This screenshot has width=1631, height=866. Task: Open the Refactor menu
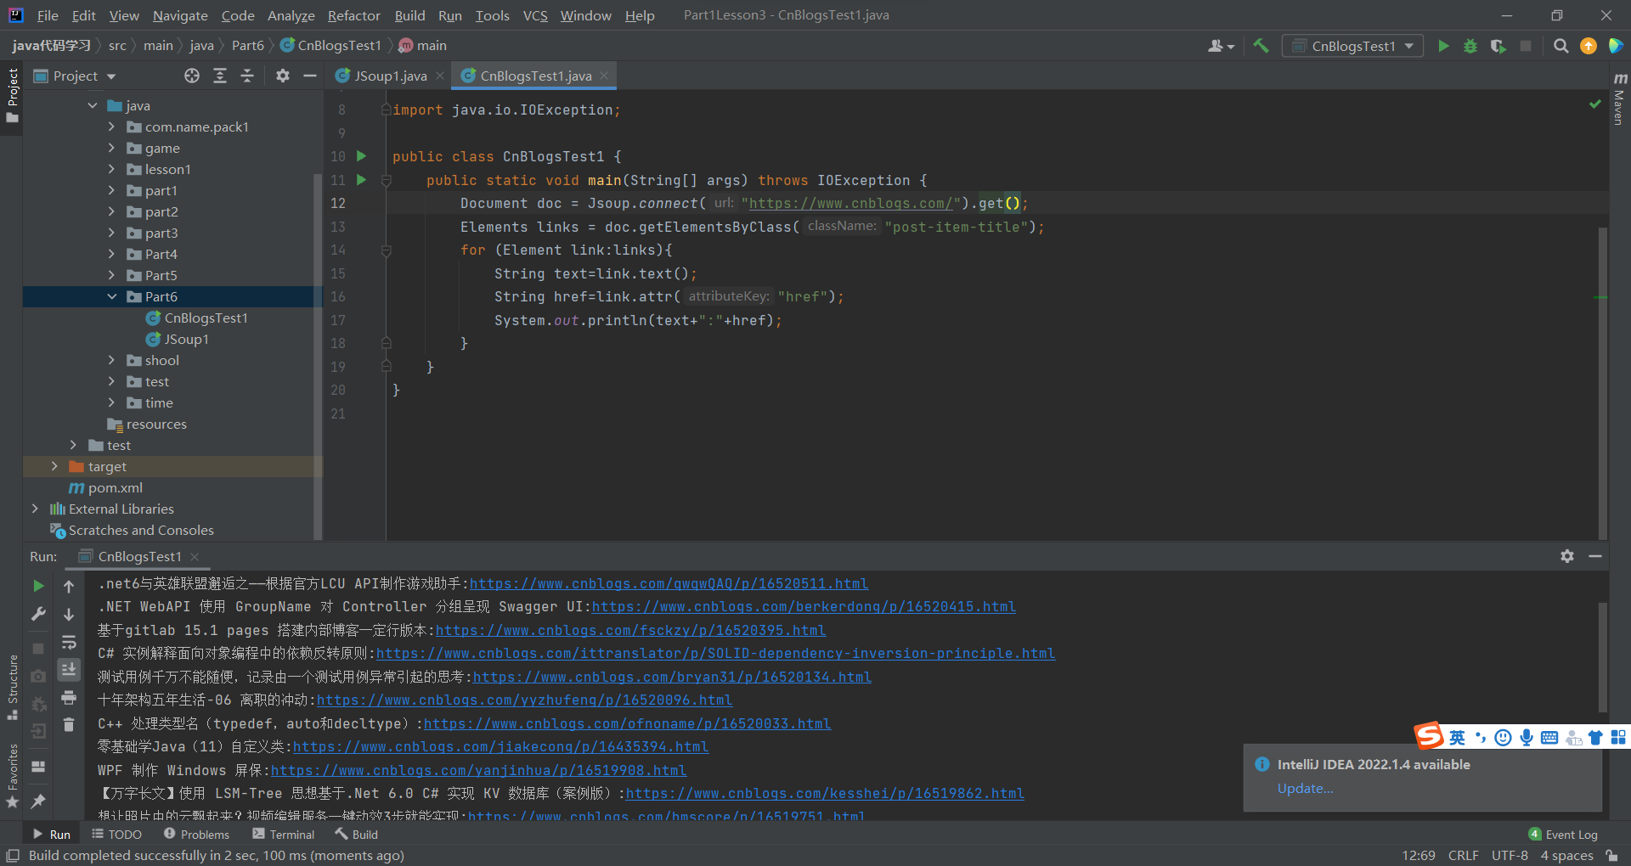353,15
